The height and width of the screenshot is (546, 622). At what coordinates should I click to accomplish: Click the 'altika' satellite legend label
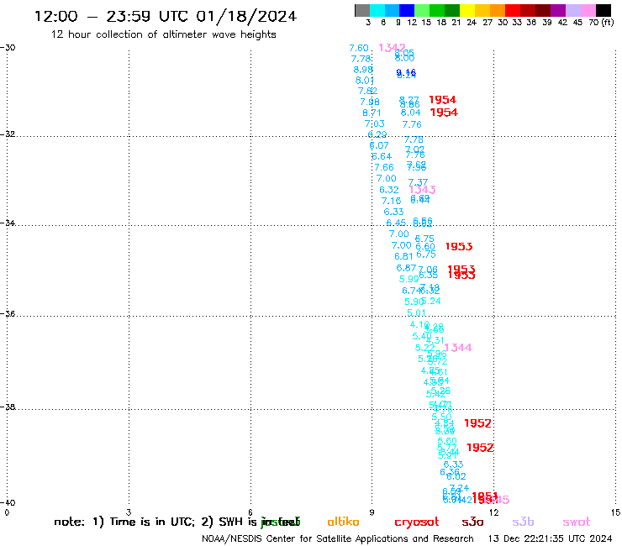coord(343,522)
